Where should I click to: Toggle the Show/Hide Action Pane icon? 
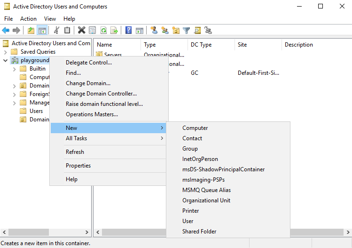[x=140, y=30]
